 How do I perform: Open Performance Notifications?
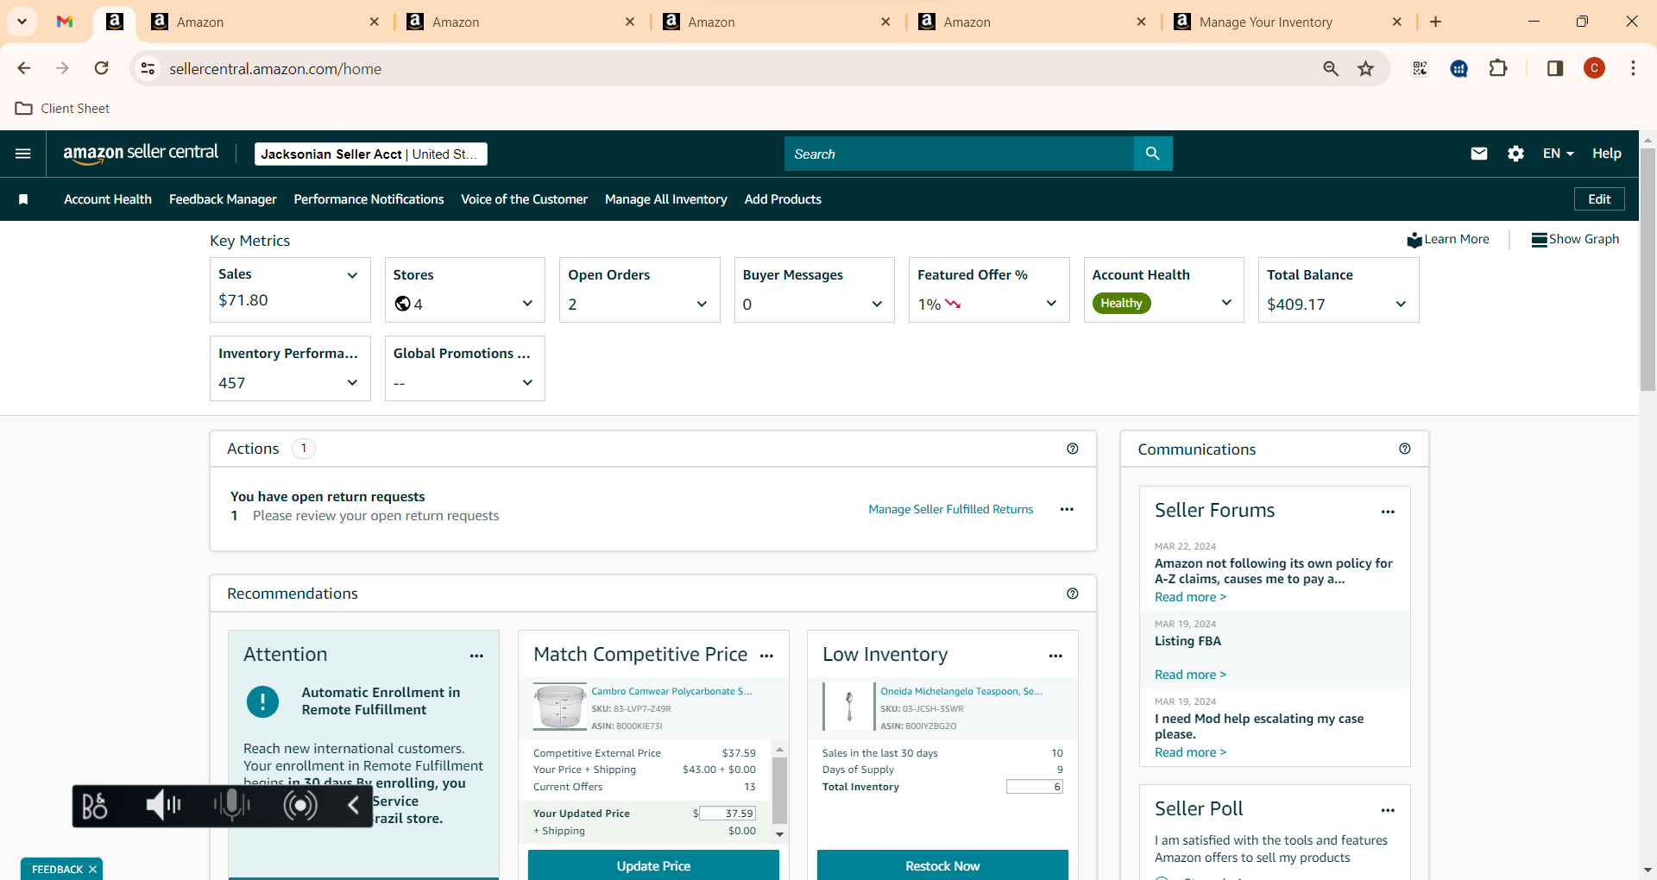[369, 199]
